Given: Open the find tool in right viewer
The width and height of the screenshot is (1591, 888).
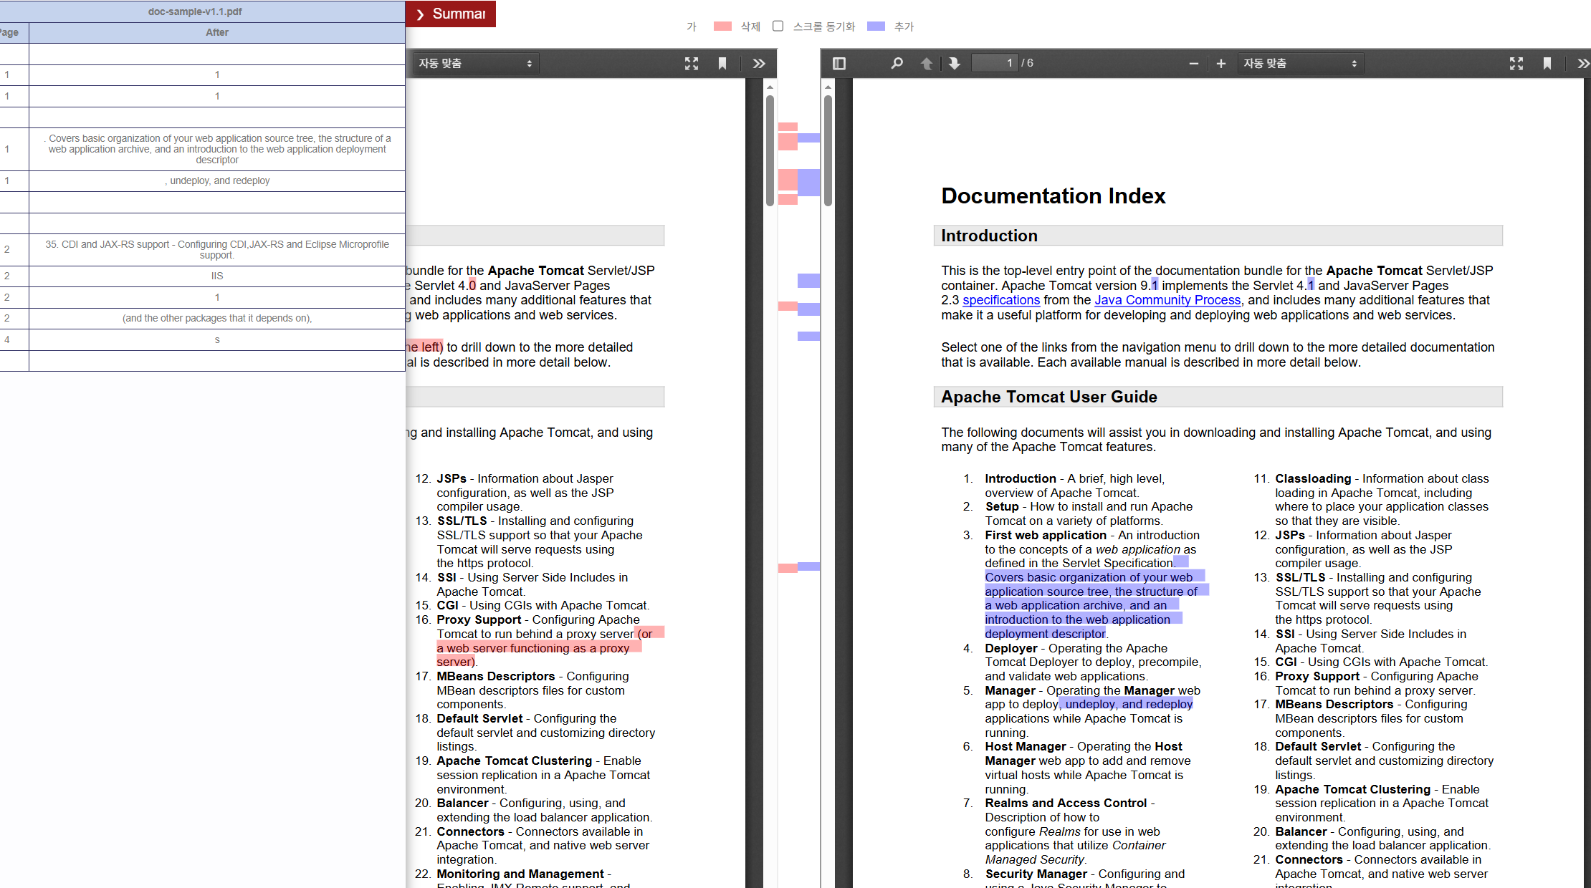Looking at the screenshot, I should tap(897, 64).
